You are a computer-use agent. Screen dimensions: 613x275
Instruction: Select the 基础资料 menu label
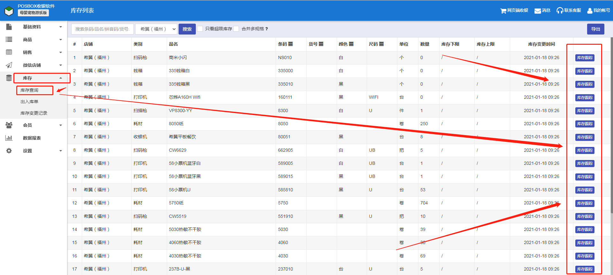tap(32, 27)
